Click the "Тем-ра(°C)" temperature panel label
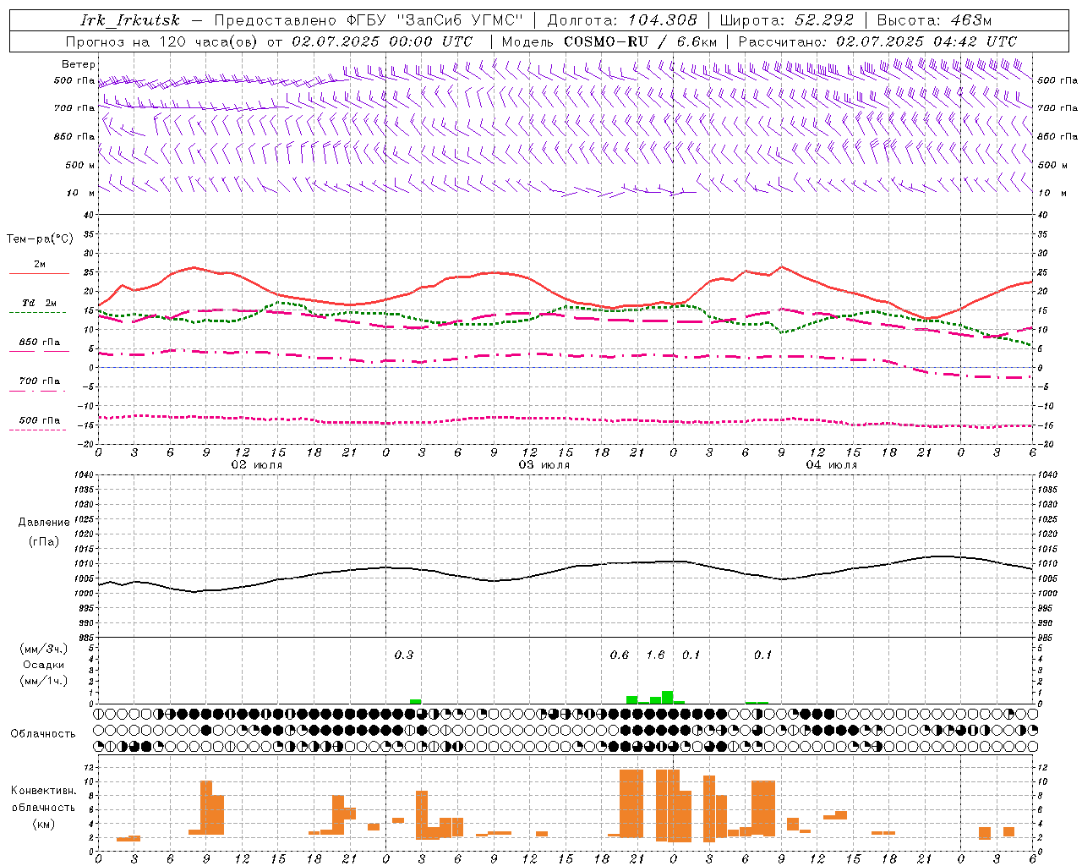1082x866 pixels. 40,239
